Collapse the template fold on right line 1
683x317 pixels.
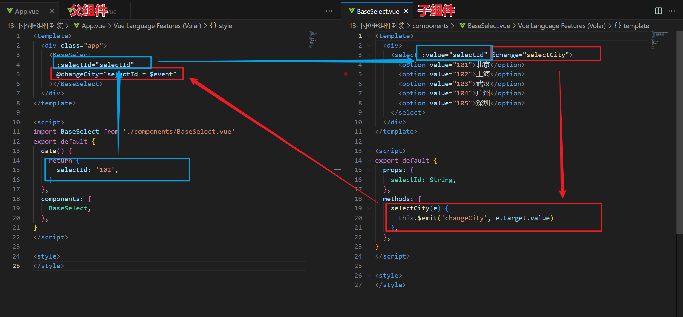click(369, 36)
